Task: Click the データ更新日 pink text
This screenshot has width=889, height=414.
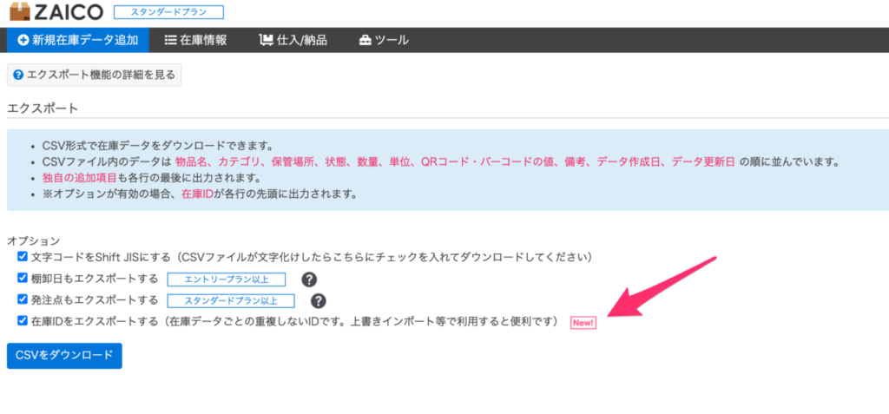Action: 703,161
